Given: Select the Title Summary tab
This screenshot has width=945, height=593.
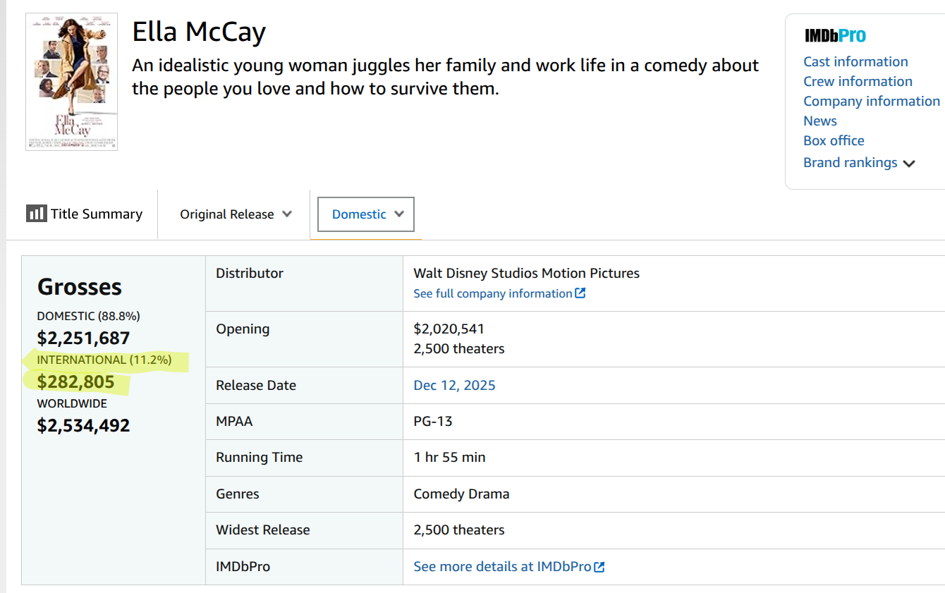Looking at the screenshot, I should pos(85,214).
